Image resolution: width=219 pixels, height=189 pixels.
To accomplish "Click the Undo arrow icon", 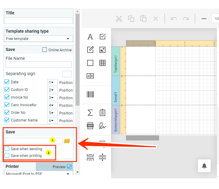I will (x=174, y=19).
